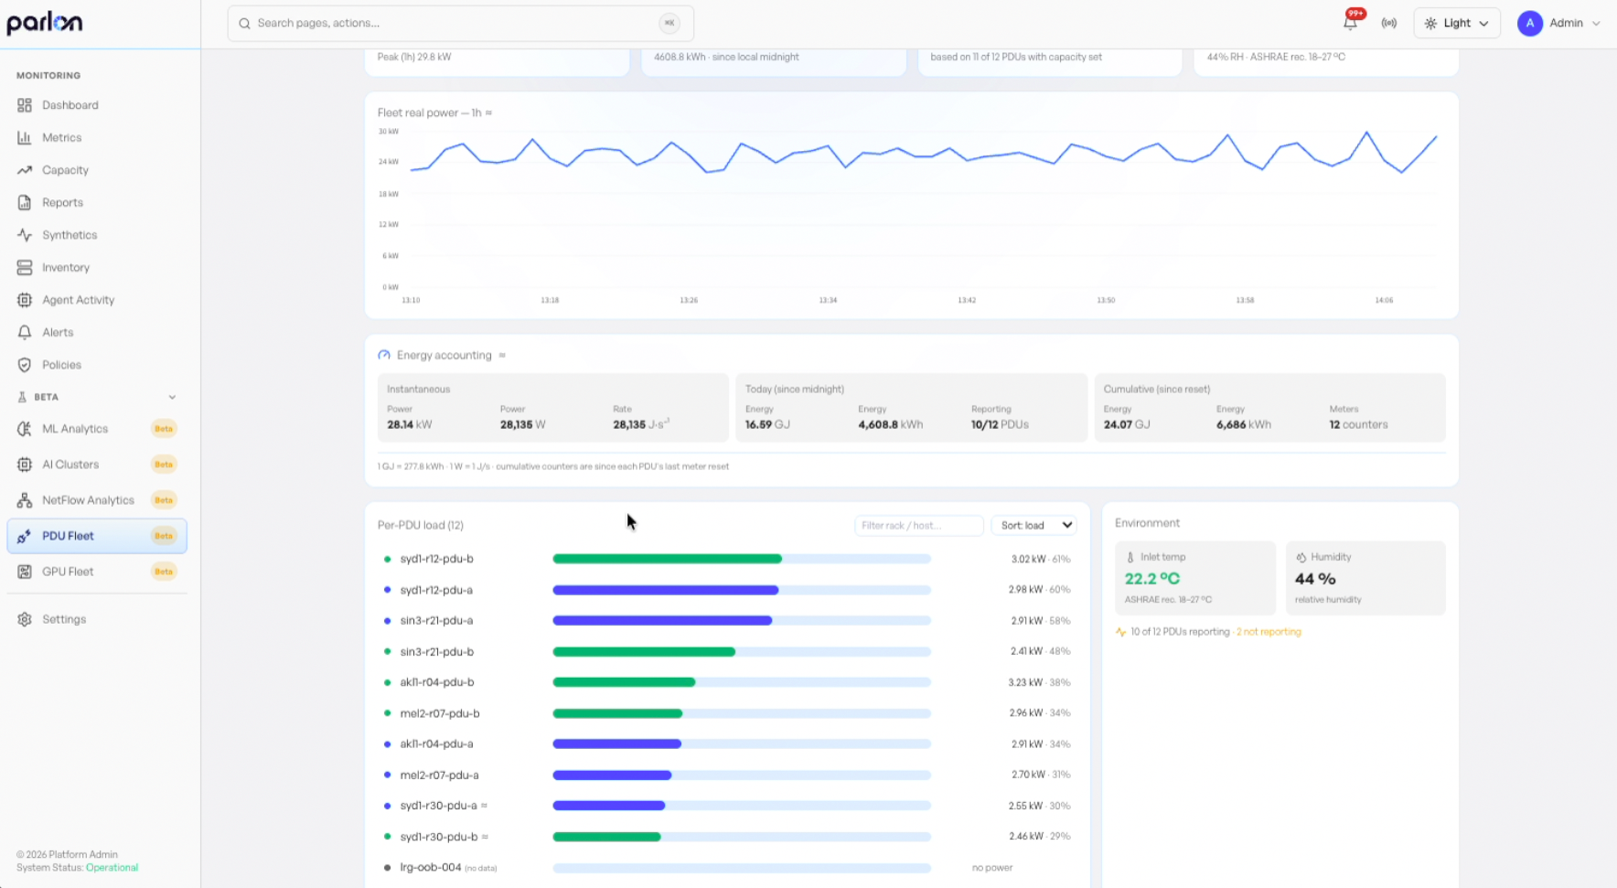Open the GPU Fleet icon
The height and width of the screenshot is (888, 1617).
(25, 572)
